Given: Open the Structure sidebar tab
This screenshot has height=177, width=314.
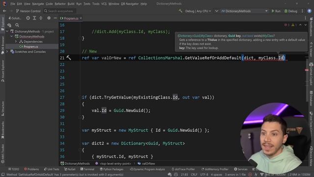Looking at the screenshot, I should click(x=2, y=109).
